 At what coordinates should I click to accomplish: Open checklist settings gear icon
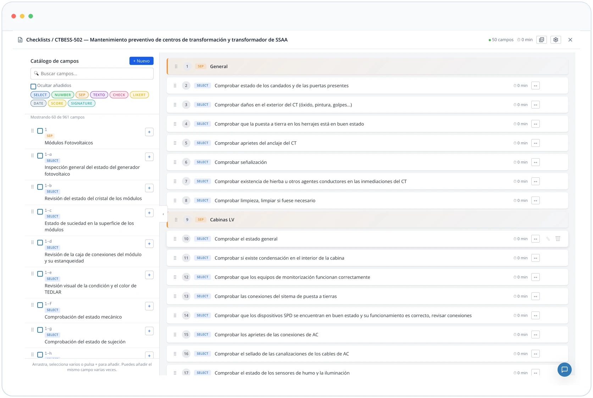[556, 40]
